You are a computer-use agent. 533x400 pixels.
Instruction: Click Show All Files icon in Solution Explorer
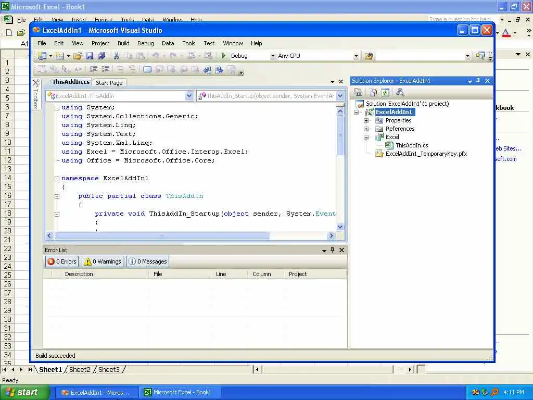(373, 92)
